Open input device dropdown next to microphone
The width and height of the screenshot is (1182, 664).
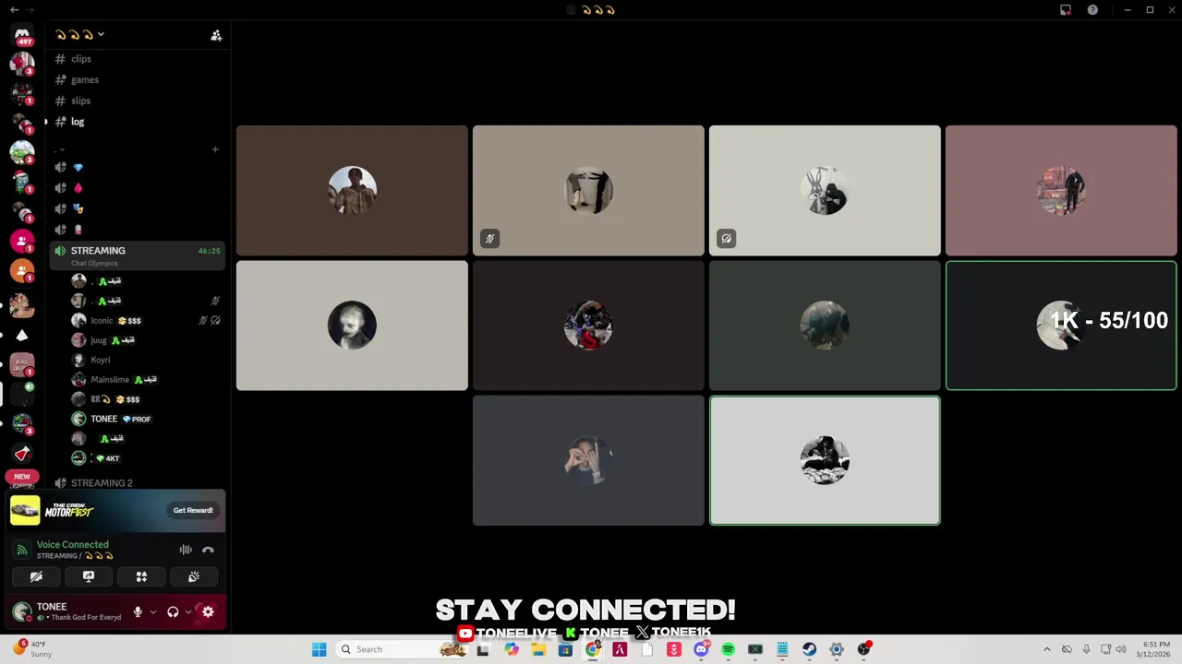pos(152,611)
